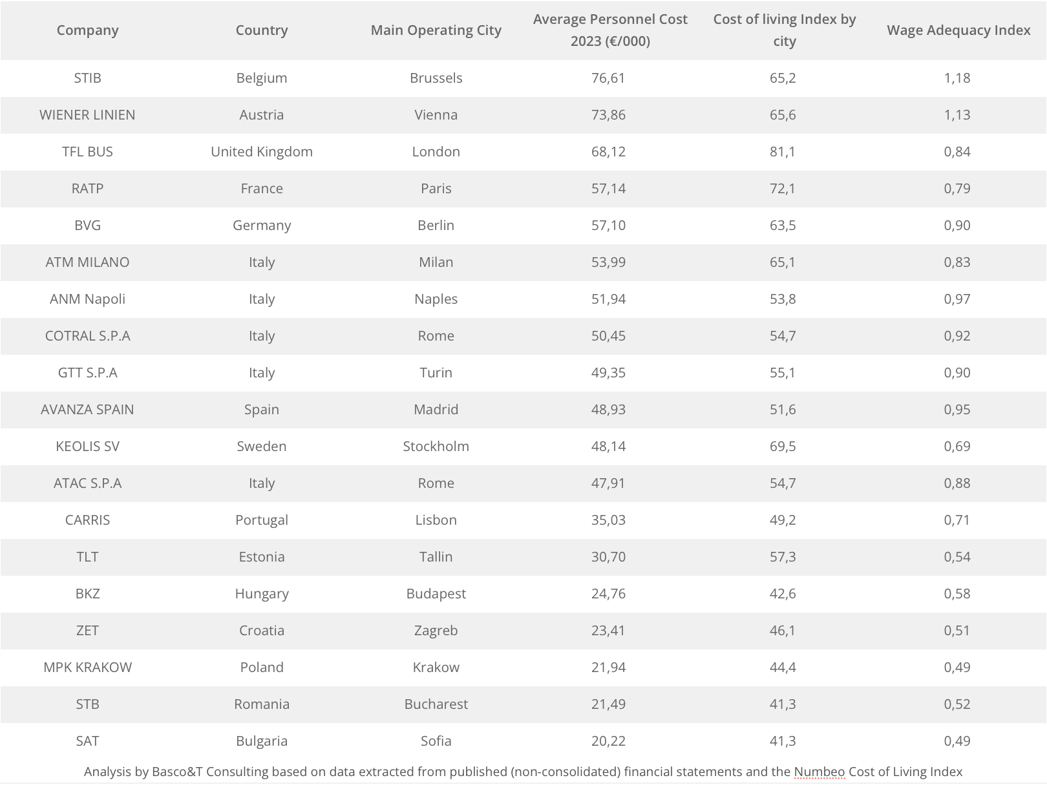Click the KEOLIS SV company cell

pos(87,447)
